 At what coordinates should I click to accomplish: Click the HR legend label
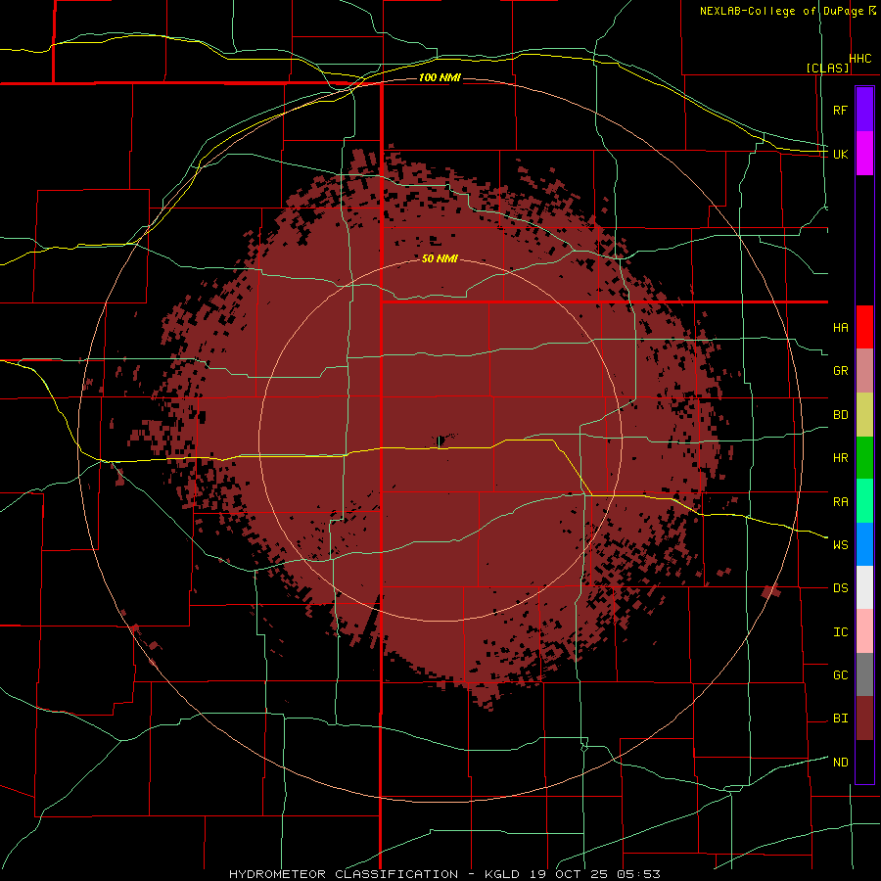coord(840,458)
